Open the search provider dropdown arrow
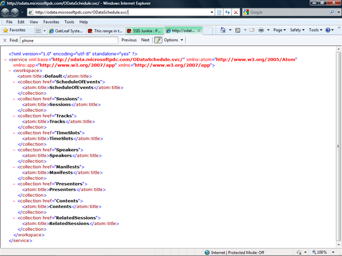Viewport: 342px width, 256px height. (x=338, y=12)
